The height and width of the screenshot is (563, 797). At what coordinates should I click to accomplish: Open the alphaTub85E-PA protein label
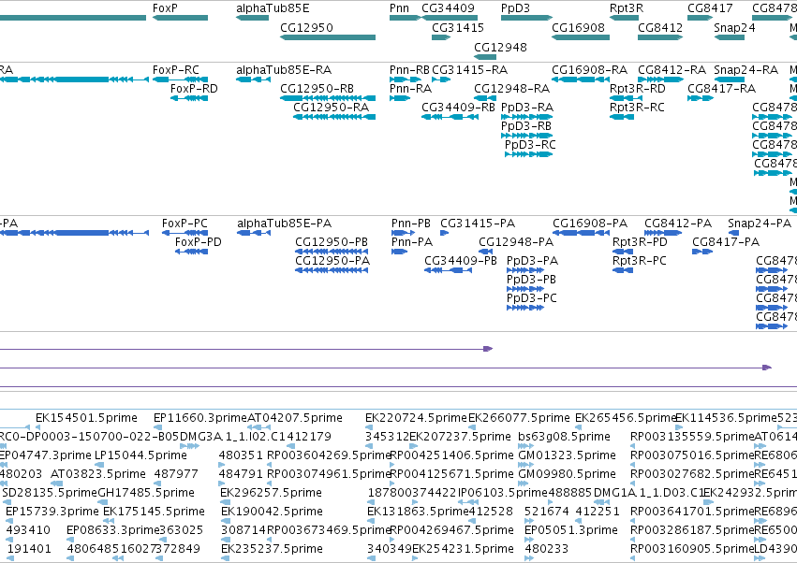coord(284,224)
